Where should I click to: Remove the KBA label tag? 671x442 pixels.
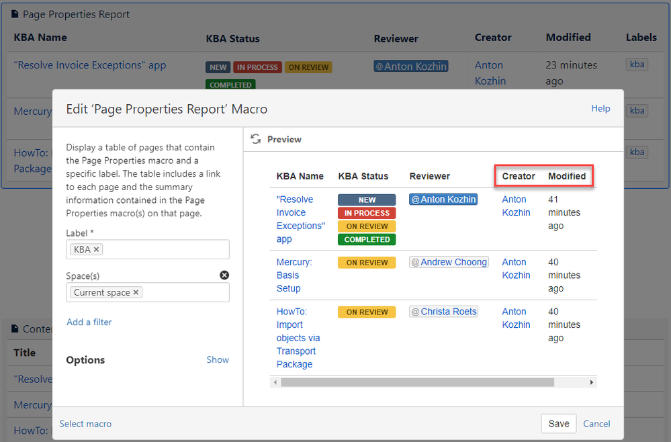(x=97, y=249)
